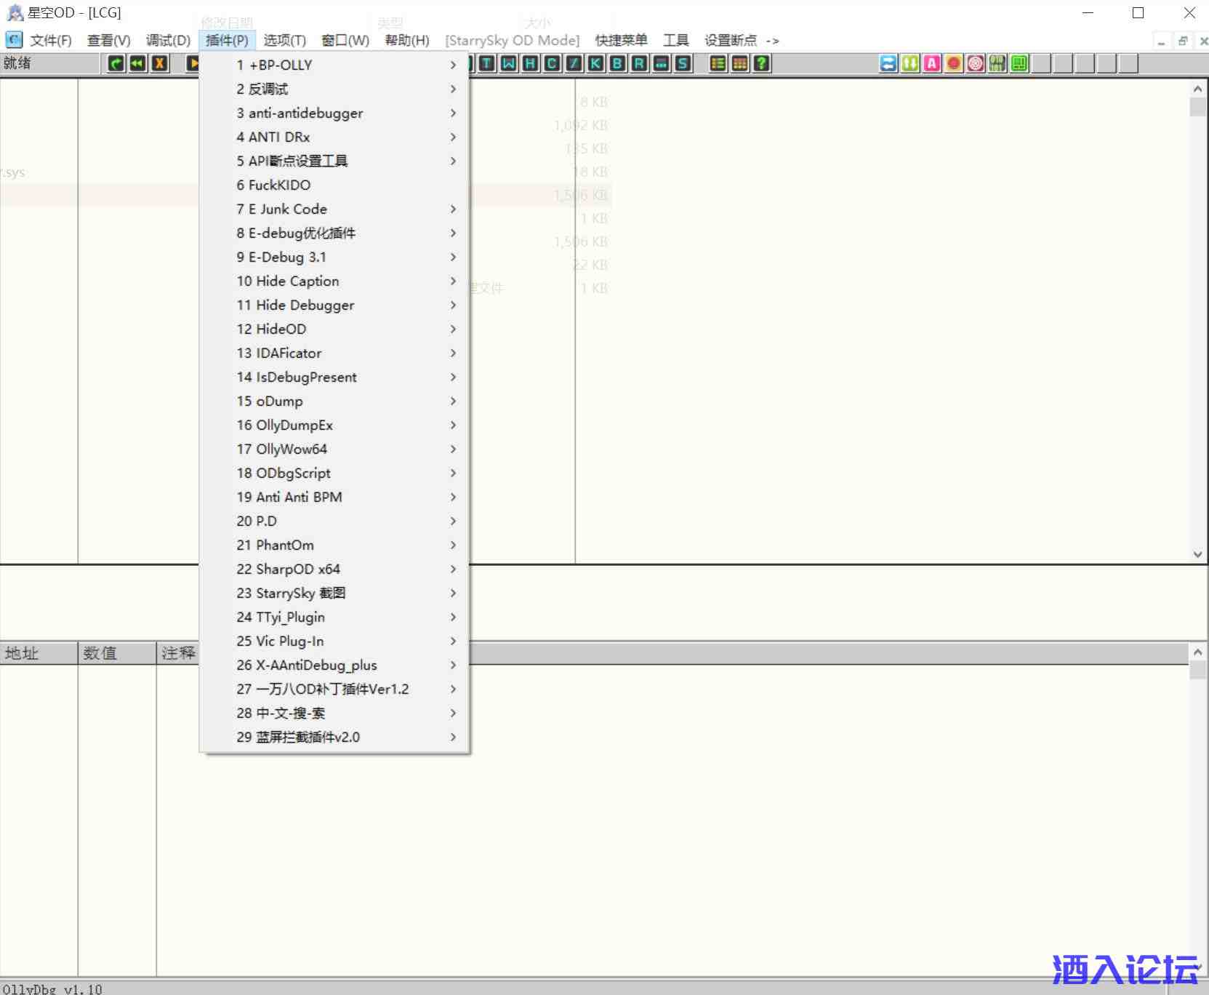Open the C (CPU) window icon

click(x=553, y=64)
